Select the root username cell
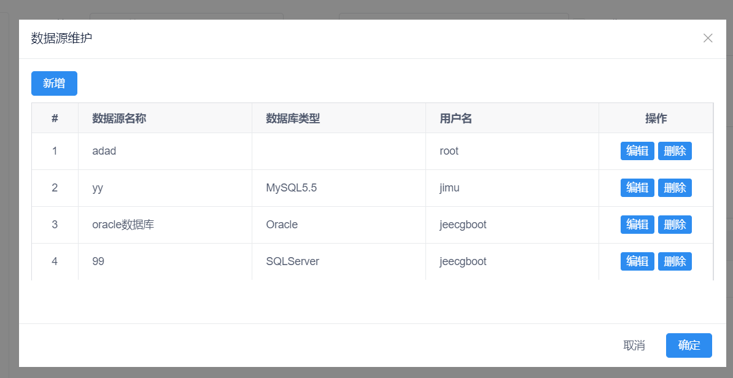Image resolution: width=733 pixels, height=378 pixels. pyautogui.click(x=513, y=152)
